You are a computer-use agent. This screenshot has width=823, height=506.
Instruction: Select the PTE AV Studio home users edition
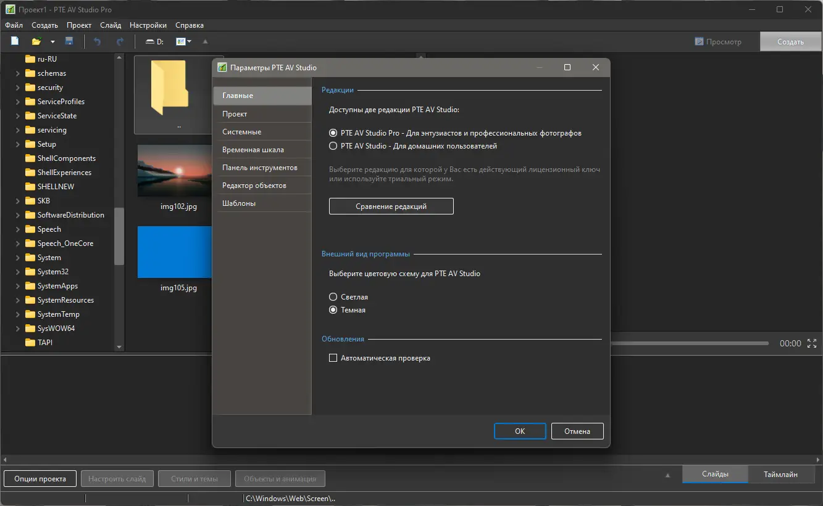pyautogui.click(x=333, y=146)
